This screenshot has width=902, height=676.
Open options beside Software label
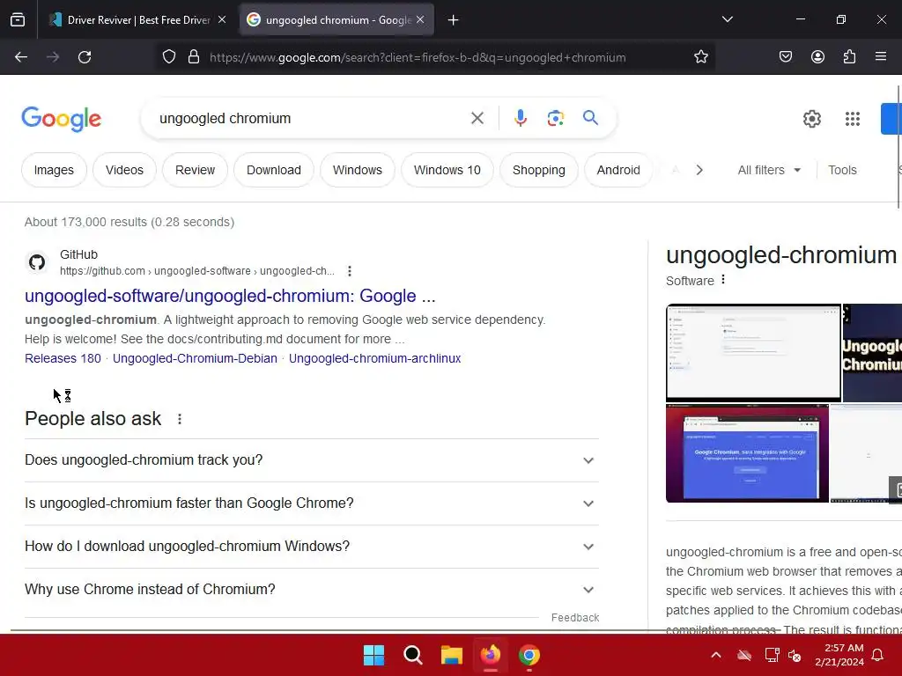pyautogui.click(x=723, y=280)
